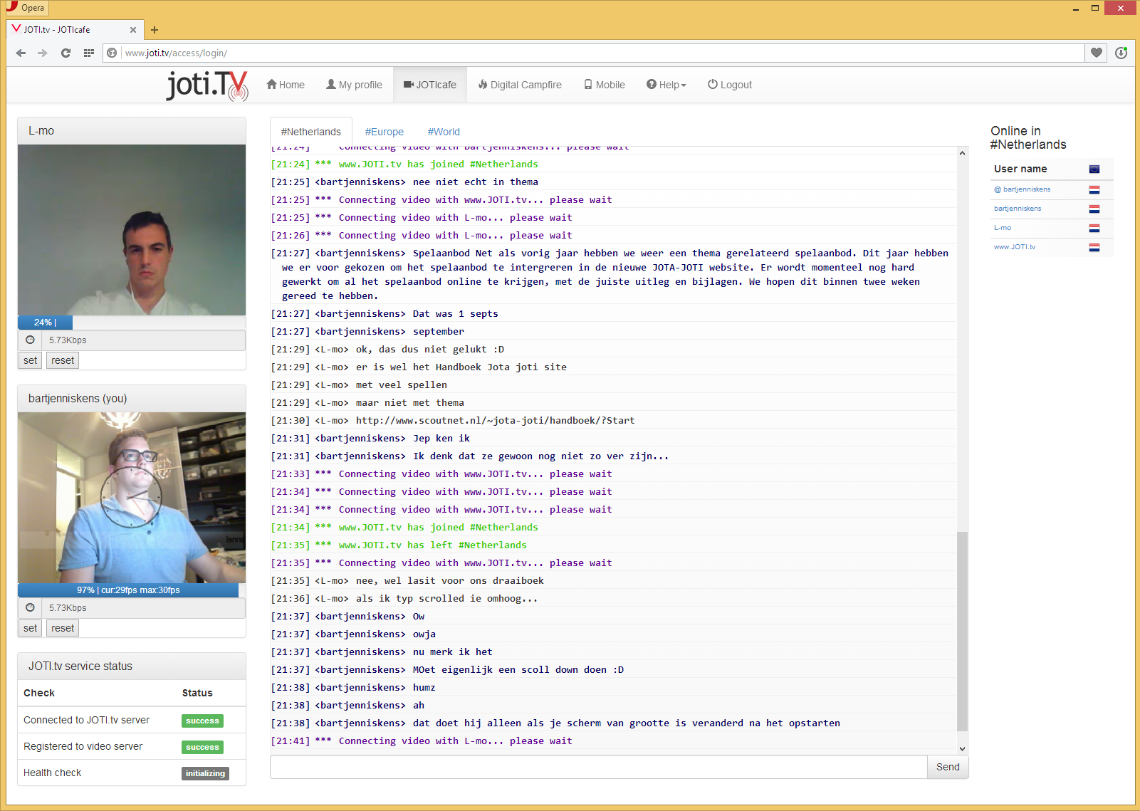Switch to the #Europe channel tab
Screen dimensions: 1140x811
click(385, 132)
